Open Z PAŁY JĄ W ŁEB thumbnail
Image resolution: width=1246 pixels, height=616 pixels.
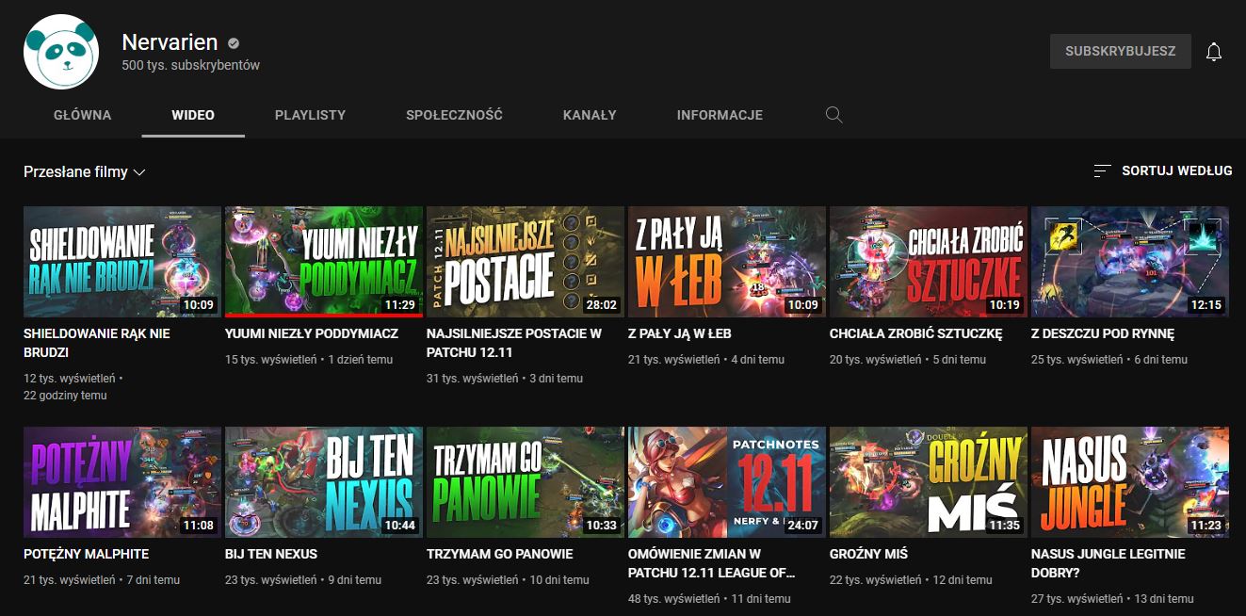tap(727, 262)
